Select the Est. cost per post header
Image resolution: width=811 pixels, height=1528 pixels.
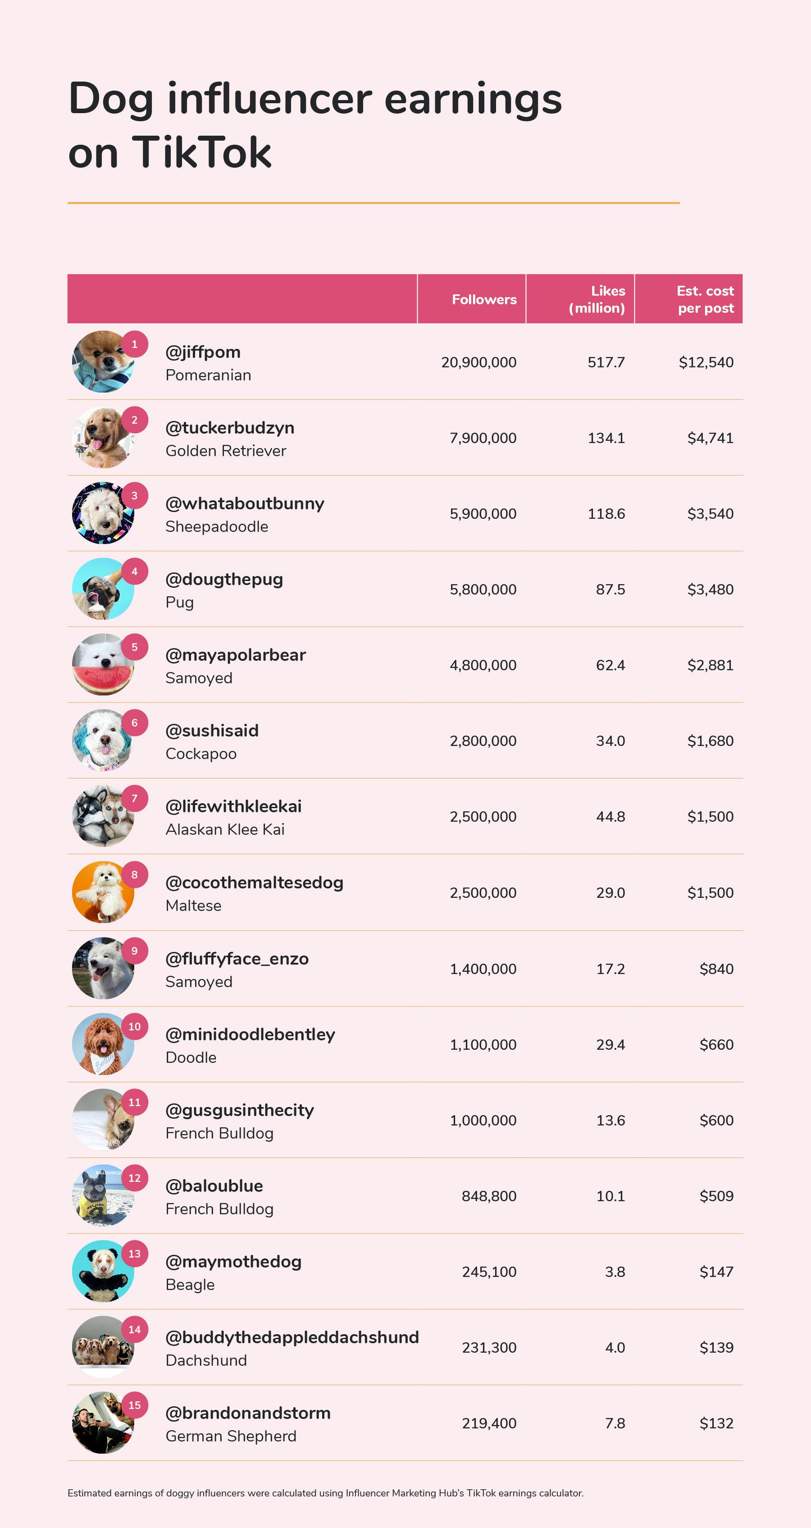705,300
